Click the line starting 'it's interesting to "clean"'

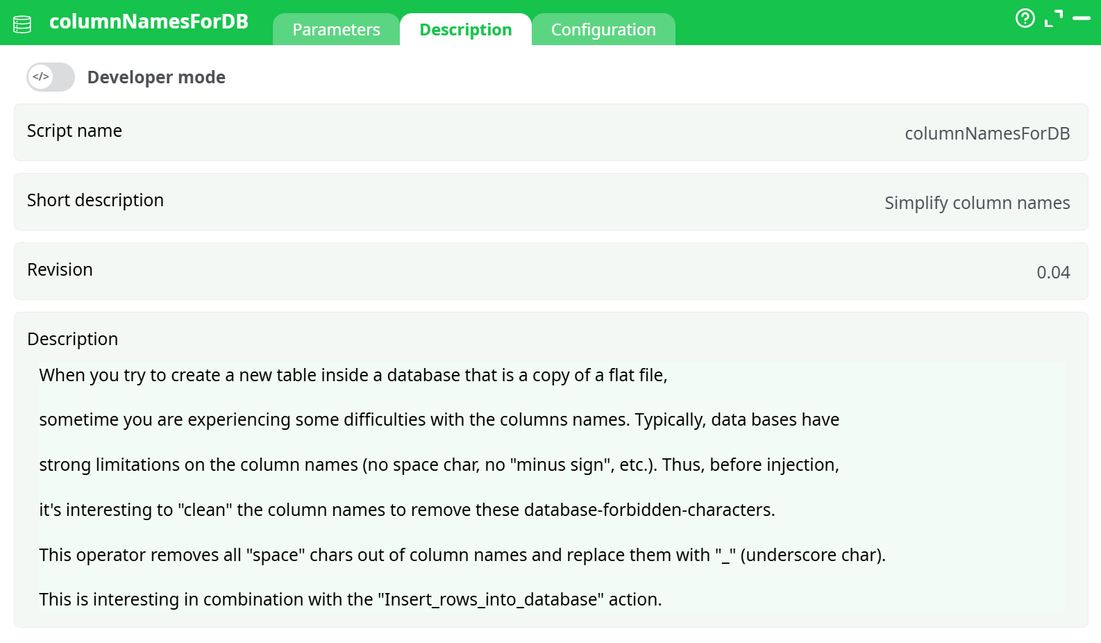[x=407, y=510]
